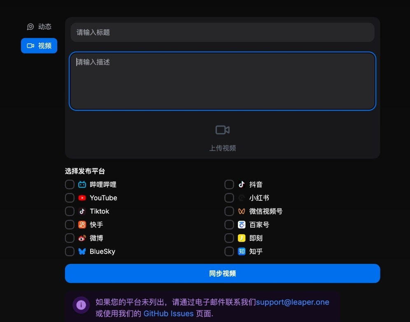
Task: Click the 知乎 platform label
Action: (x=256, y=251)
